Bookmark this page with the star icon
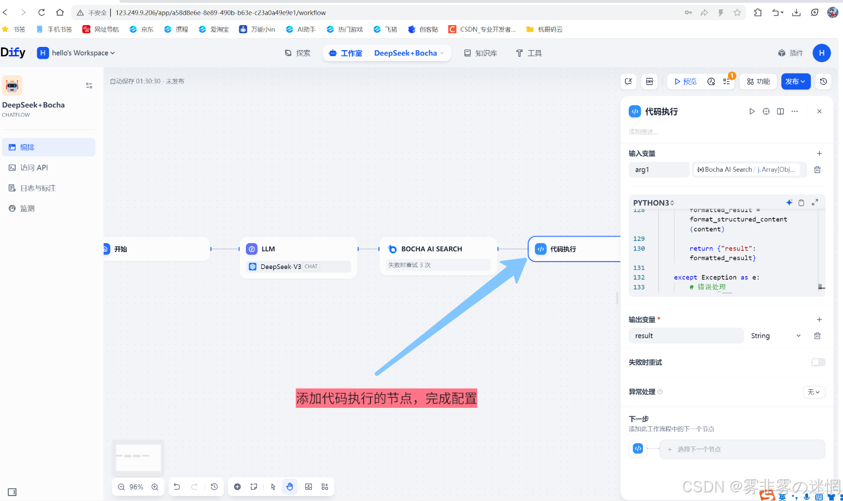 pos(737,12)
